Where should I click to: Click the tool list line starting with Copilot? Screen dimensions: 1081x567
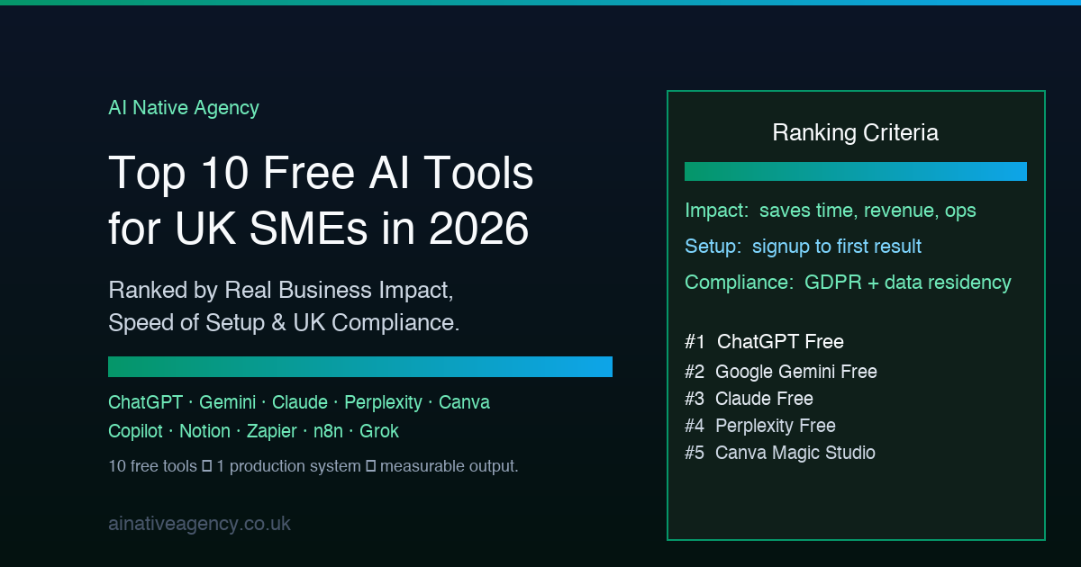tap(253, 431)
